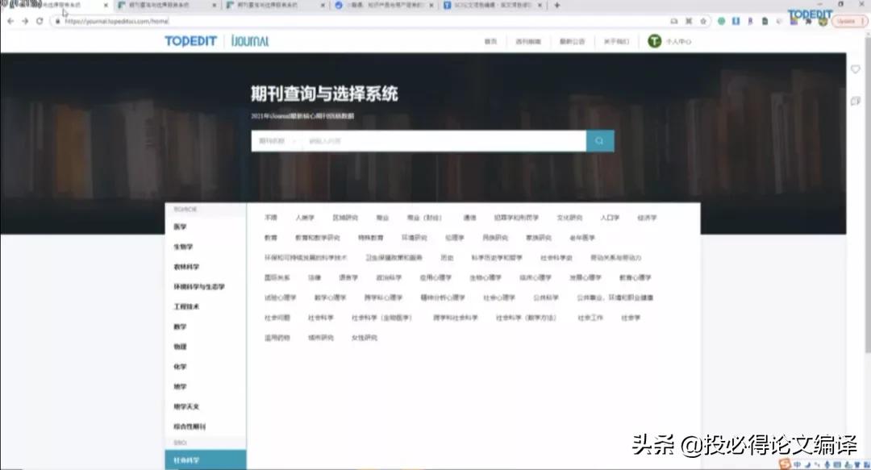871x470 pixels.
Task: Open the 经济学 subject link
Action: (646, 217)
